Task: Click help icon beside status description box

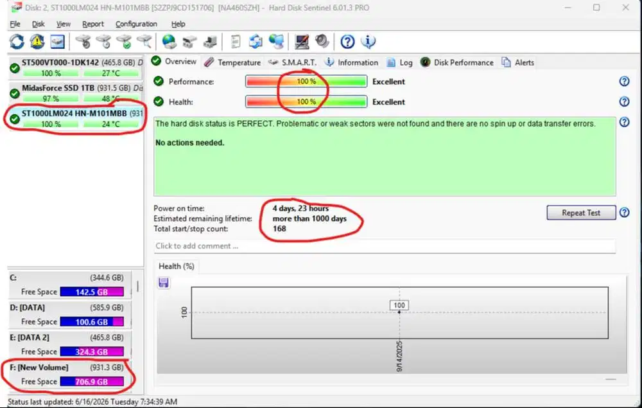Action: click(624, 122)
